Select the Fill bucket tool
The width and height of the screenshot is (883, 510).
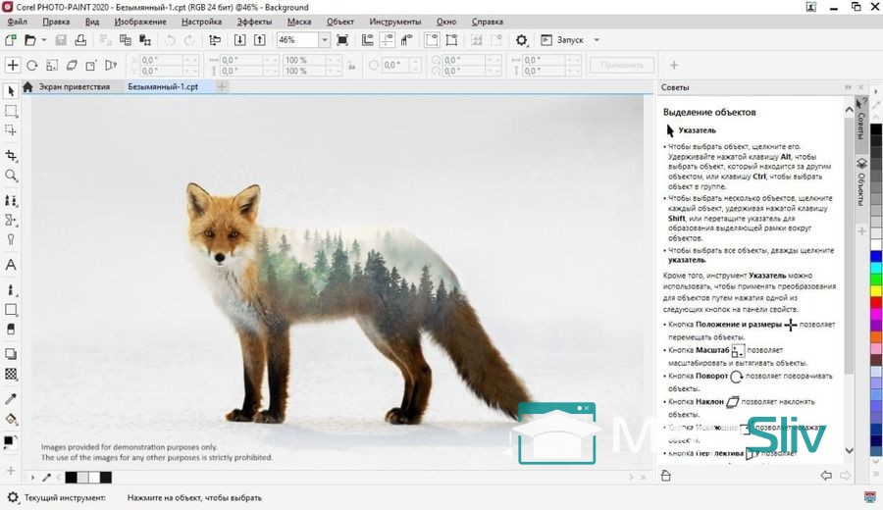11,419
